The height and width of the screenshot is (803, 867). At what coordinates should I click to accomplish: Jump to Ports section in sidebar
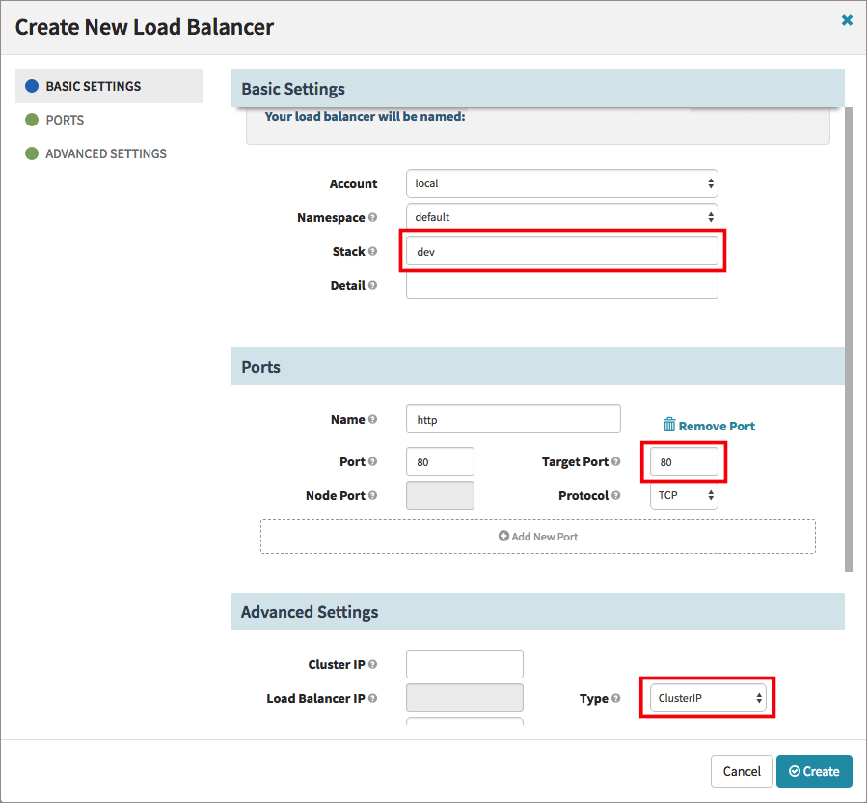(65, 120)
